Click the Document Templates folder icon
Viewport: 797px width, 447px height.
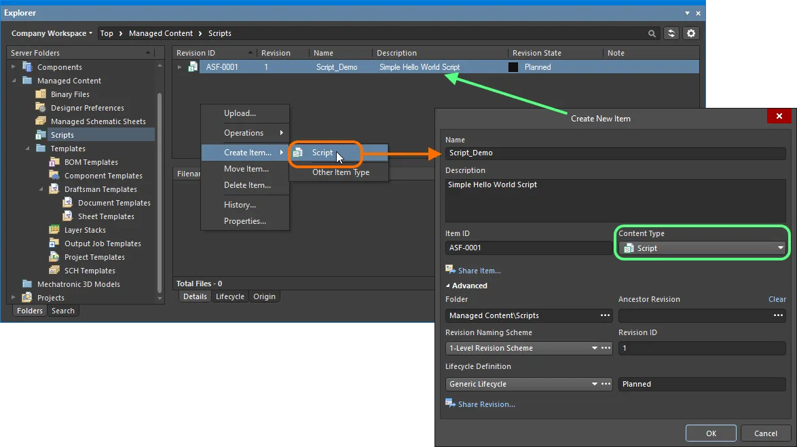tap(68, 202)
